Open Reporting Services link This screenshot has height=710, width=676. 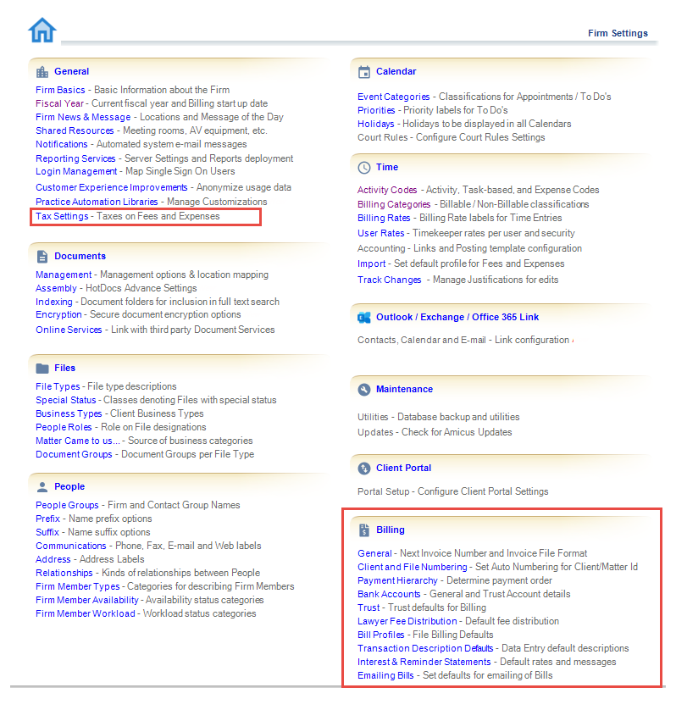tap(75, 158)
